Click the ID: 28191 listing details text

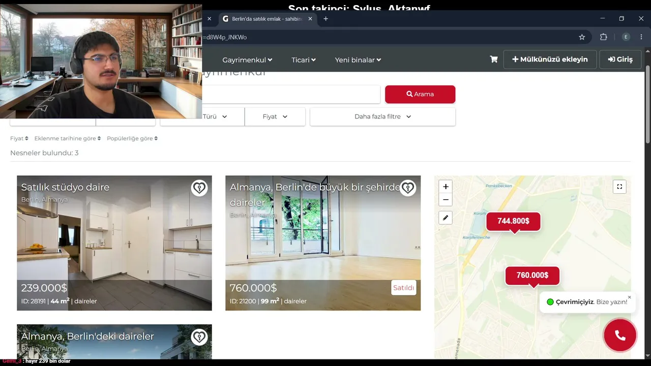click(x=59, y=301)
